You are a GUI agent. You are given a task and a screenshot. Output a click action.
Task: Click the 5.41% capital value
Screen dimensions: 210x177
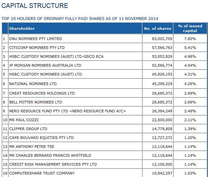[x=190, y=48]
